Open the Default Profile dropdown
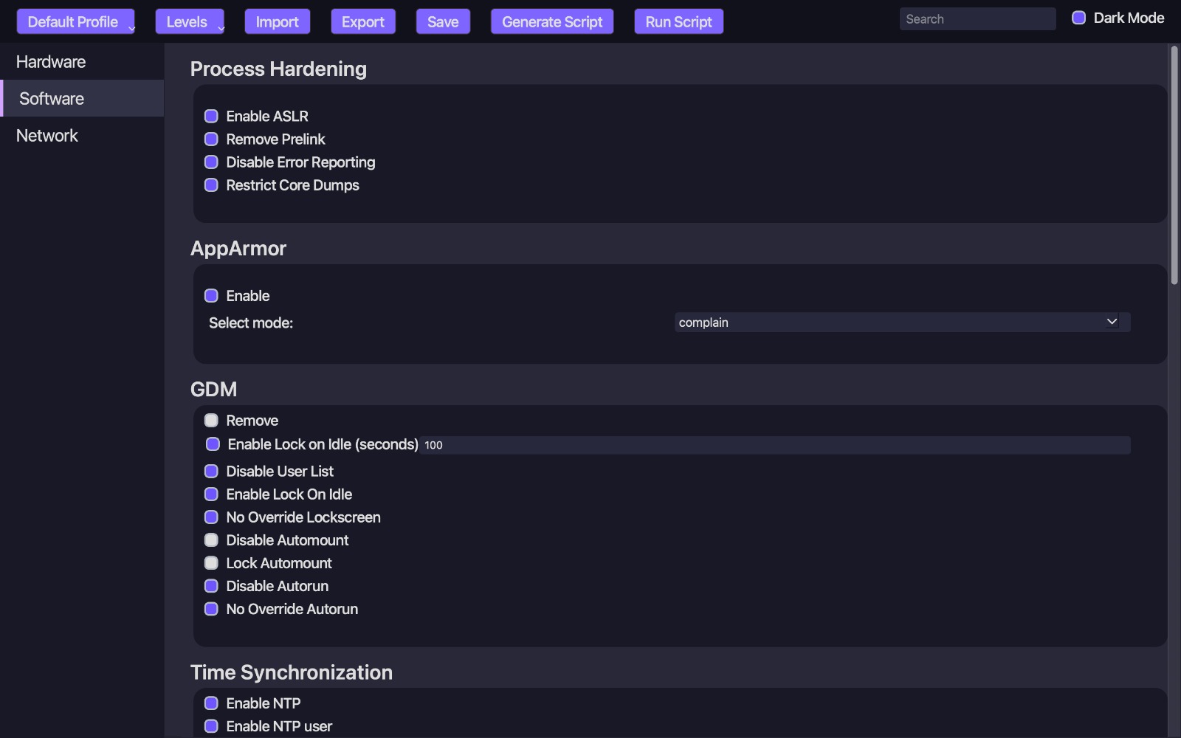 [x=75, y=21]
